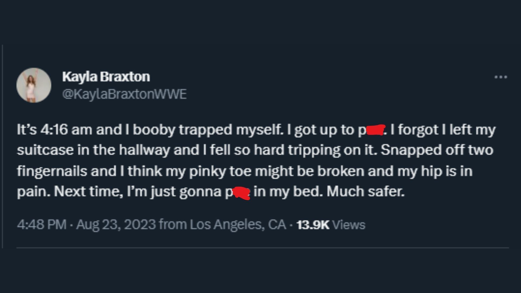Click the word "fingernails" in the tweet
The image size is (521, 293).
click(52, 171)
